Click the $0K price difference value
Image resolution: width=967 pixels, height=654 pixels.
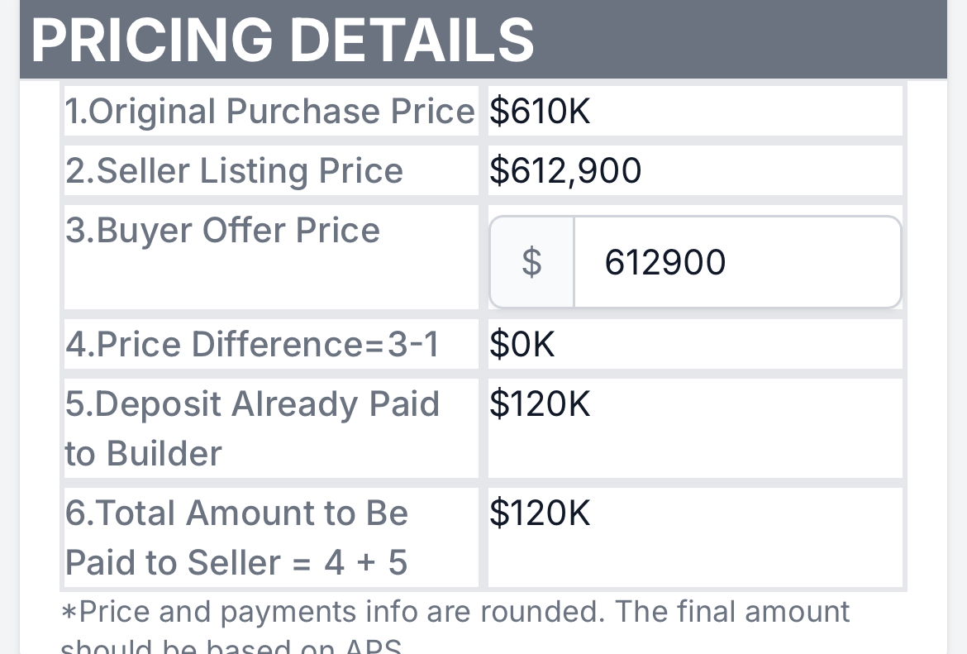click(x=522, y=344)
